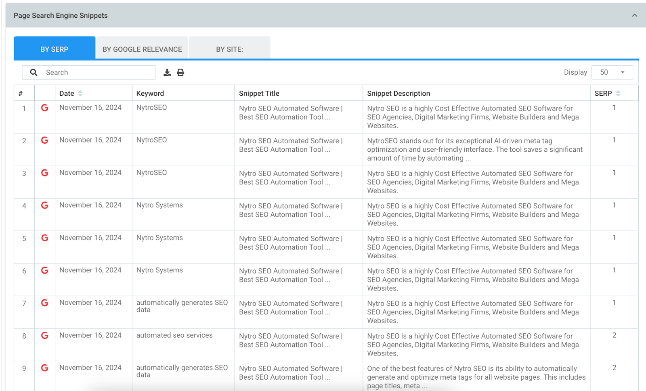Image resolution: width=646 pixels, height=391 pixels.
Task: Download the snippets table
Action: [167, 73]
